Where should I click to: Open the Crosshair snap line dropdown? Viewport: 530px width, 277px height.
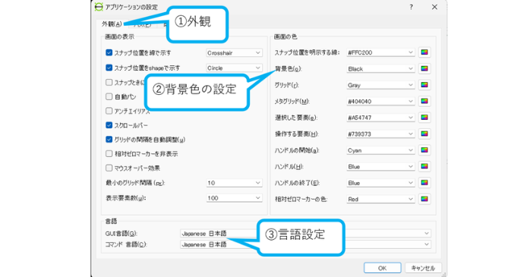click(234, 52)
